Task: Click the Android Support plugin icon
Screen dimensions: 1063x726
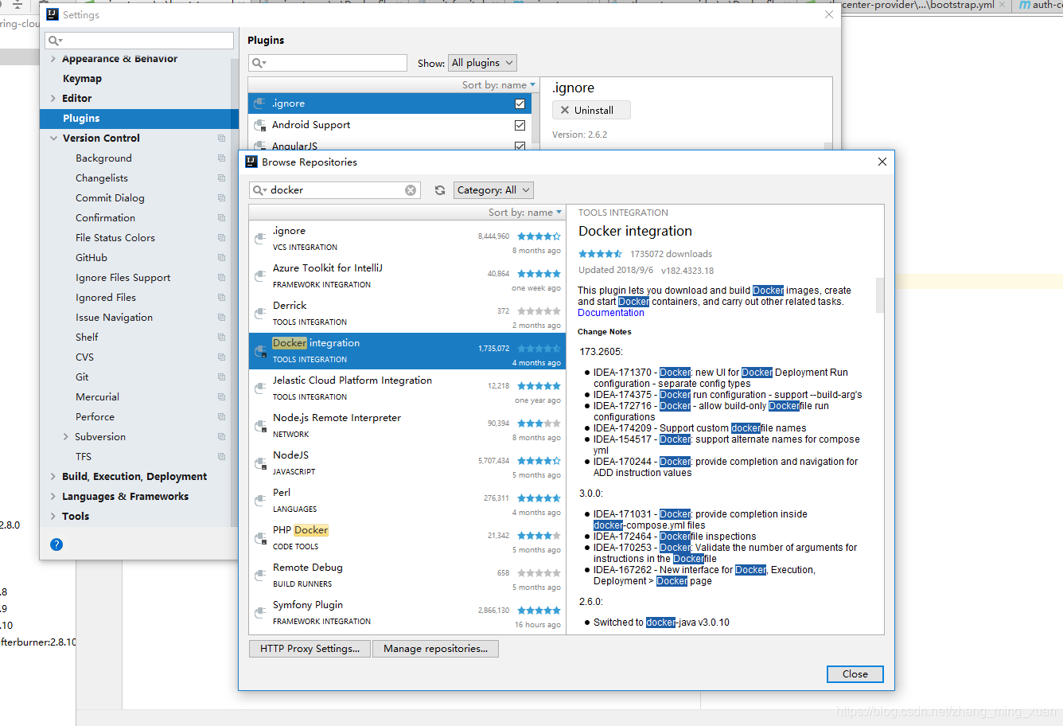Action: (260, 125)
